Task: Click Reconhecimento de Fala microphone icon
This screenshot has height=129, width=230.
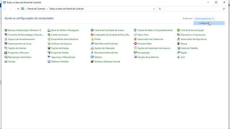Action: coord(92,53)
